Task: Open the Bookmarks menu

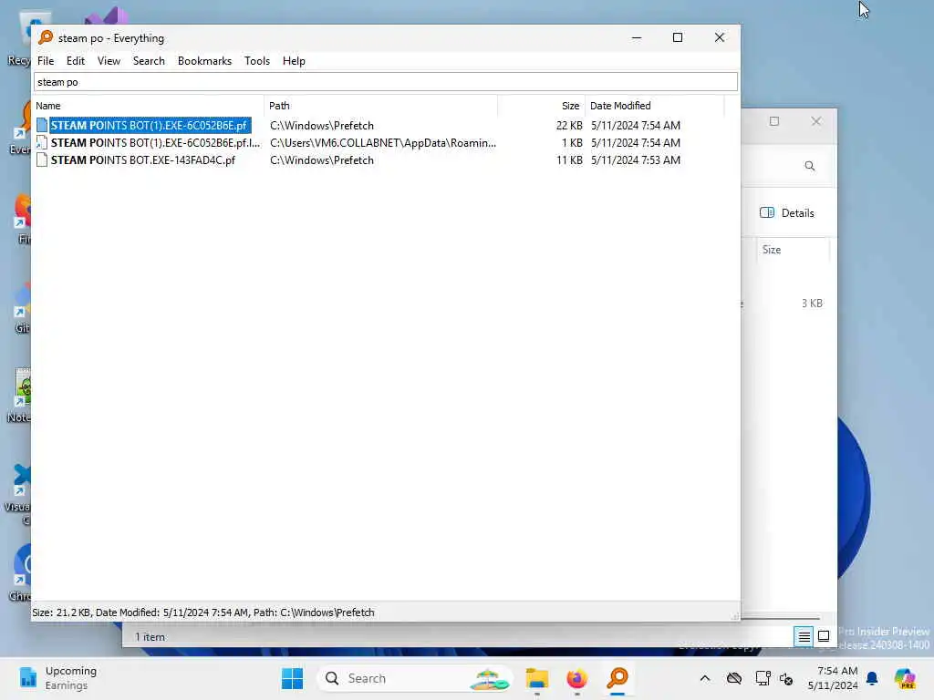Action: coord(204,61)
